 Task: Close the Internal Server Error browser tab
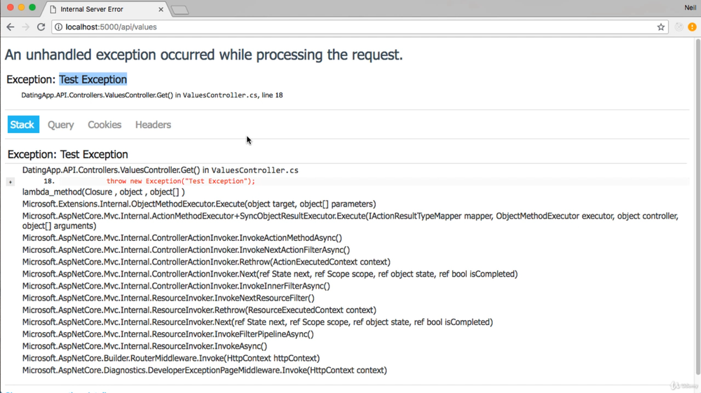point(161,10)
